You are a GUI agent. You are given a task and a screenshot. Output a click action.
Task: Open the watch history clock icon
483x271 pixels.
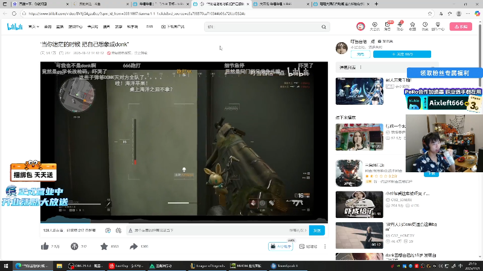(425, 26)
